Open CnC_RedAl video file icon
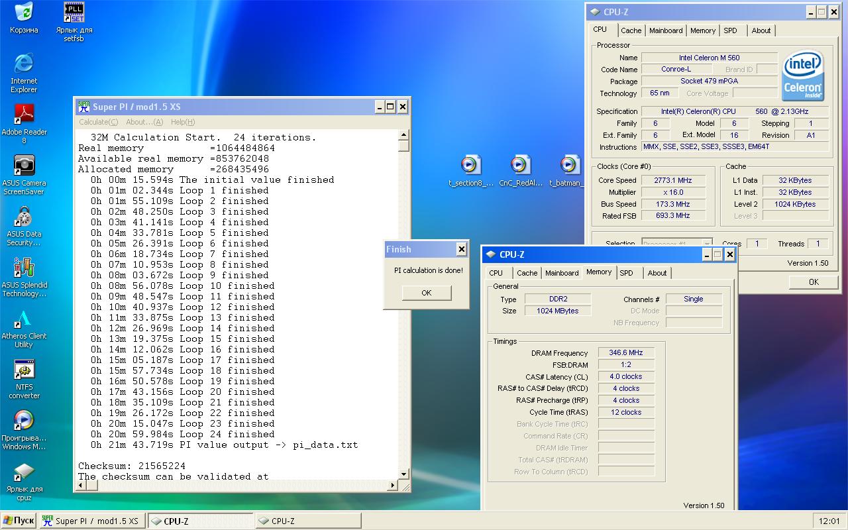This screenshot has height=530, width=848. (521, 165)
